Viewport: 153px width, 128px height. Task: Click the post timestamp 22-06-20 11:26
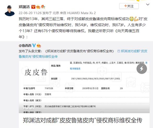tap(30, 13)
